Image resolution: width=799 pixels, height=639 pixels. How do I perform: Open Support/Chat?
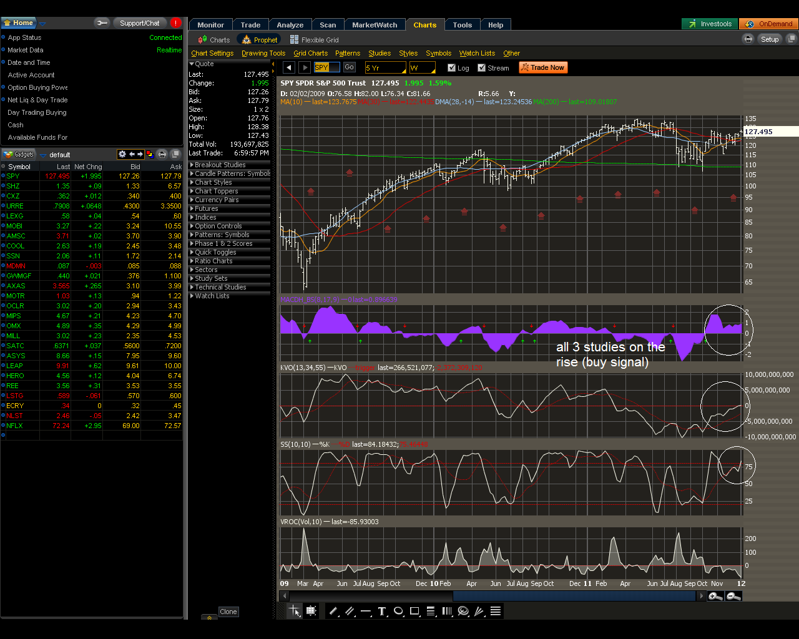[139, 23]
